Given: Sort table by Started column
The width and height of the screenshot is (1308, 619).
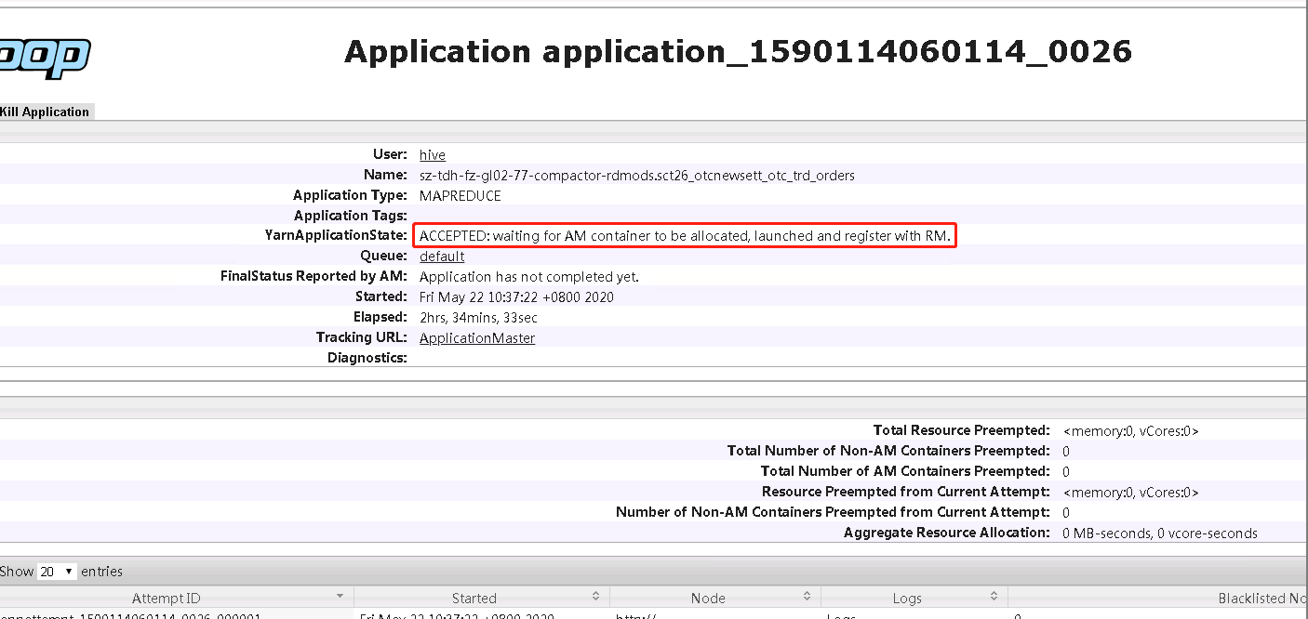Looking at the screenshot, I should point(474,599).
